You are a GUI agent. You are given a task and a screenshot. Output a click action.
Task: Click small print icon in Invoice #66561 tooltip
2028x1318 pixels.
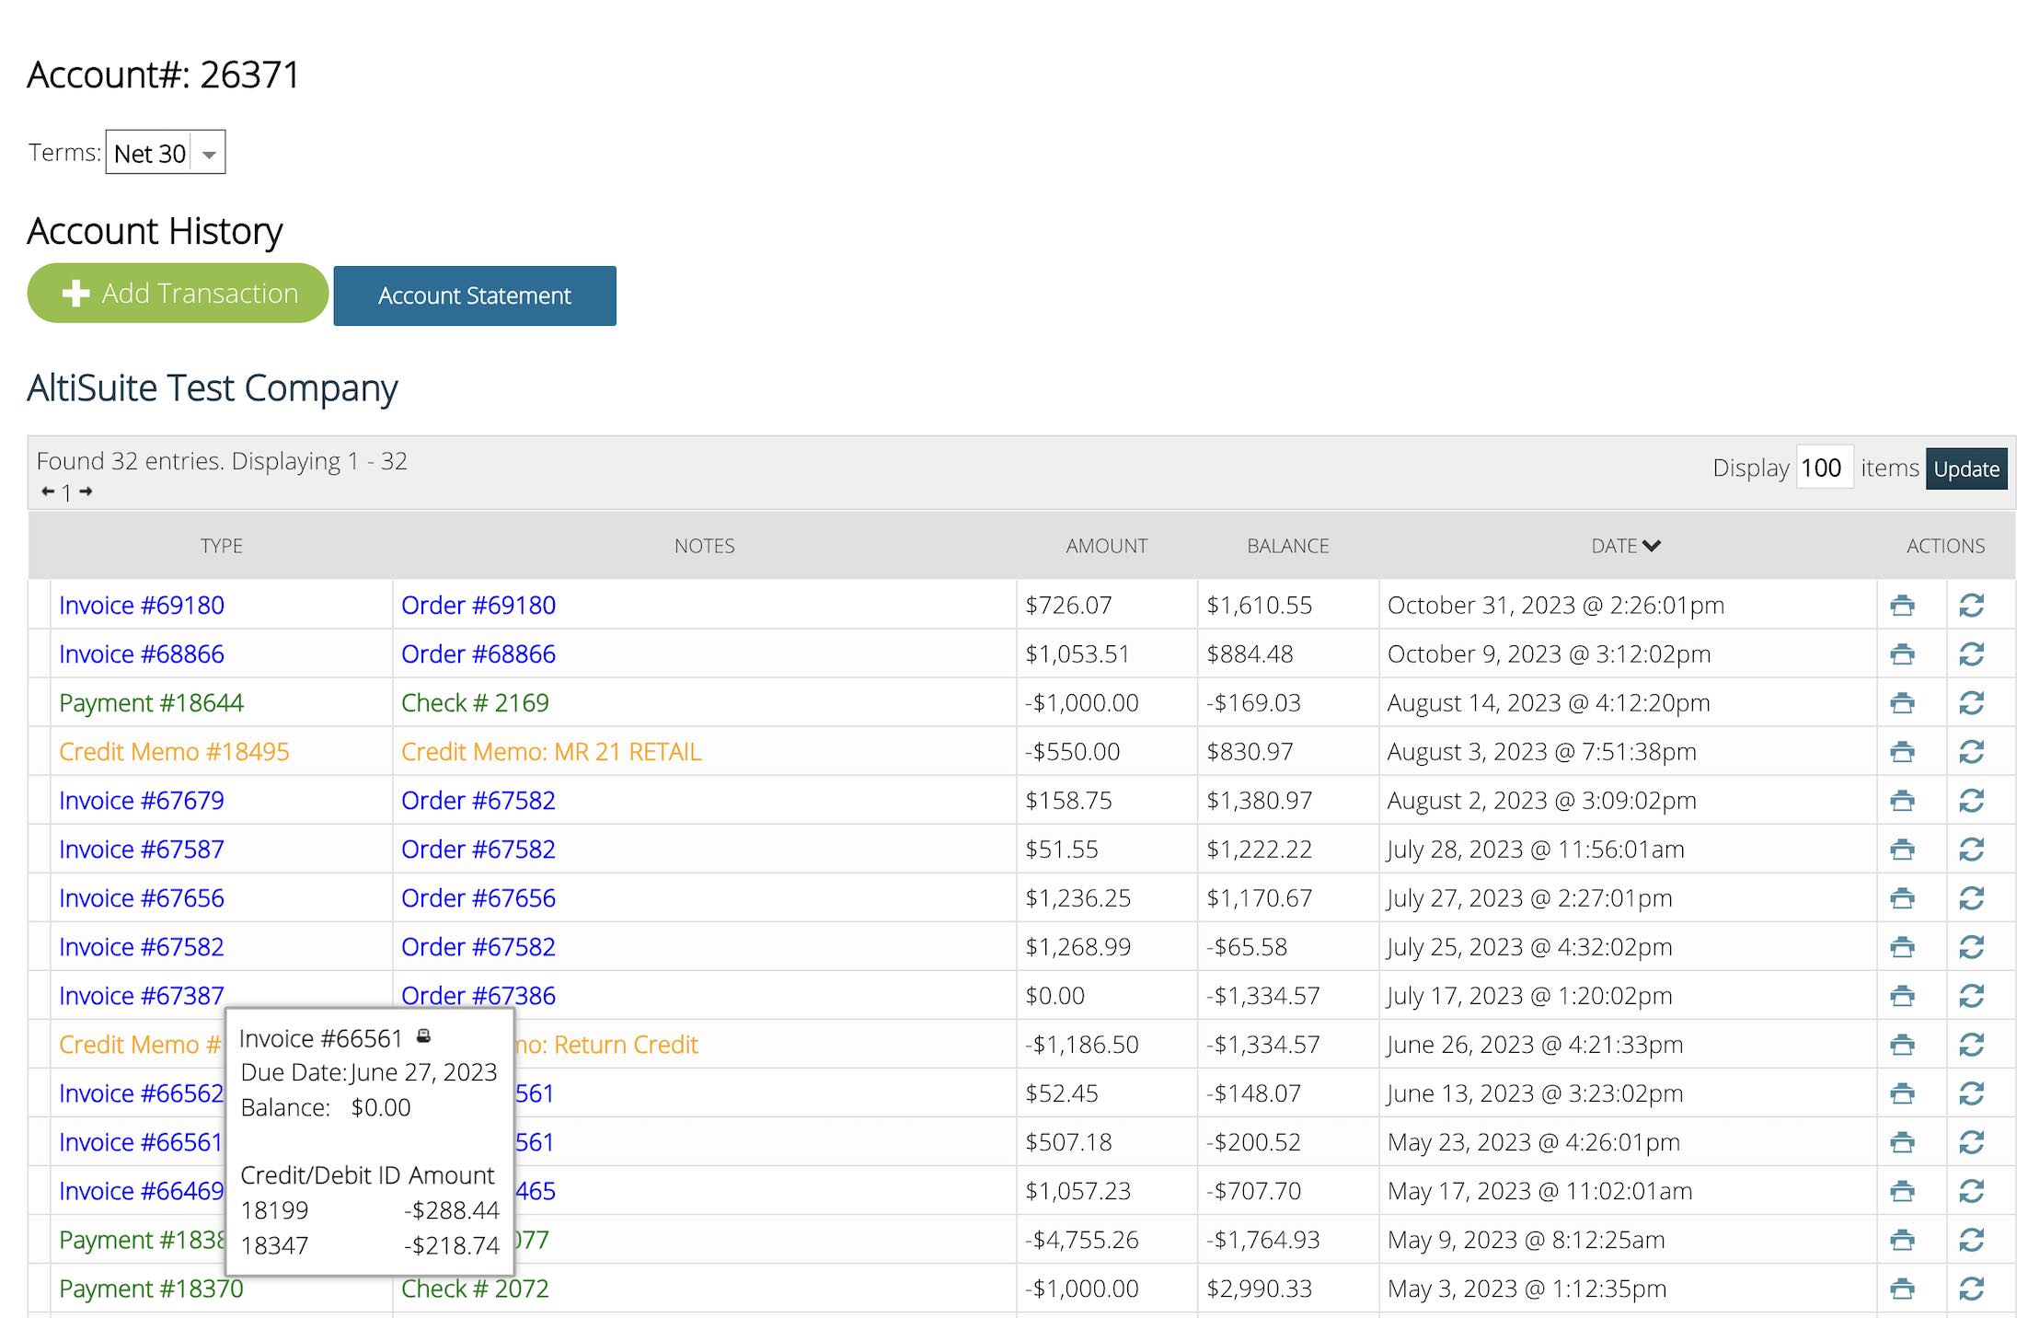coord(423,1036)
